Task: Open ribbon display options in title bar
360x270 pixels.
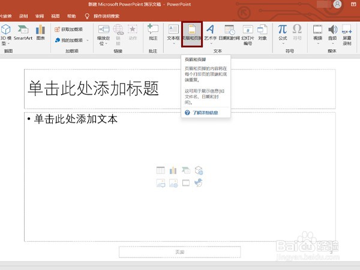Action: [x=353, y=4]
